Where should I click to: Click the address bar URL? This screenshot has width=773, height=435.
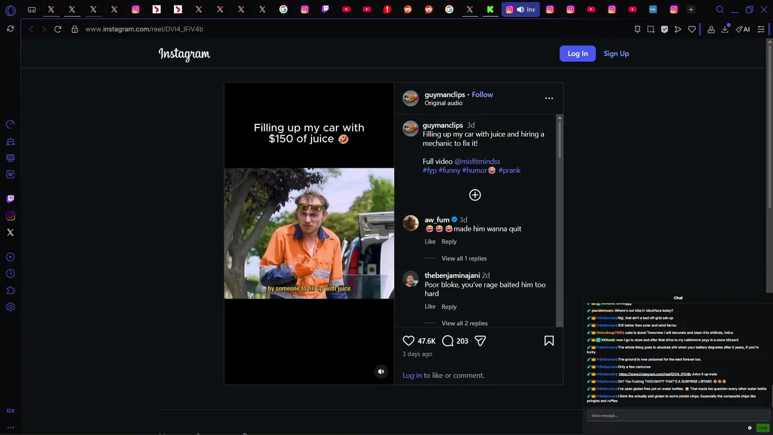point(144,29)
